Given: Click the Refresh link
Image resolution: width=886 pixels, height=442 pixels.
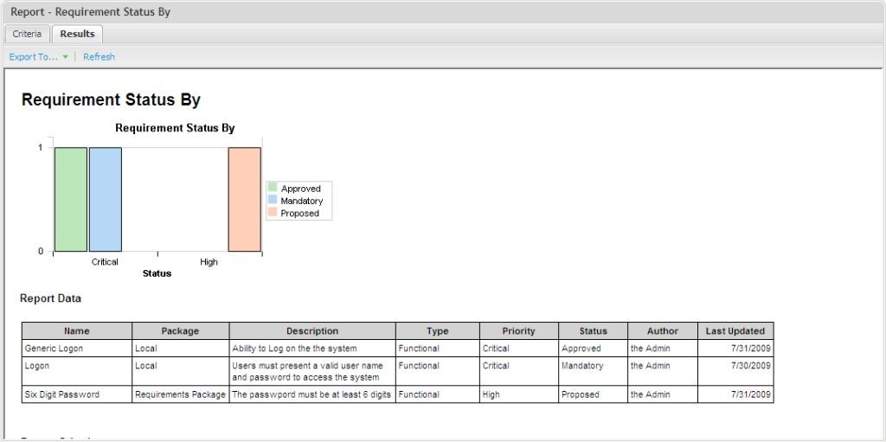Looking at the screenshot, I should pyautogui.click(x=99, y=57).
